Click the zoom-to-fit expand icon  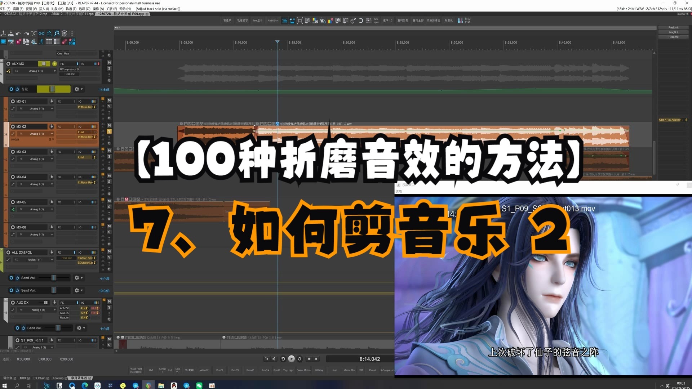(x=300, y=21)
